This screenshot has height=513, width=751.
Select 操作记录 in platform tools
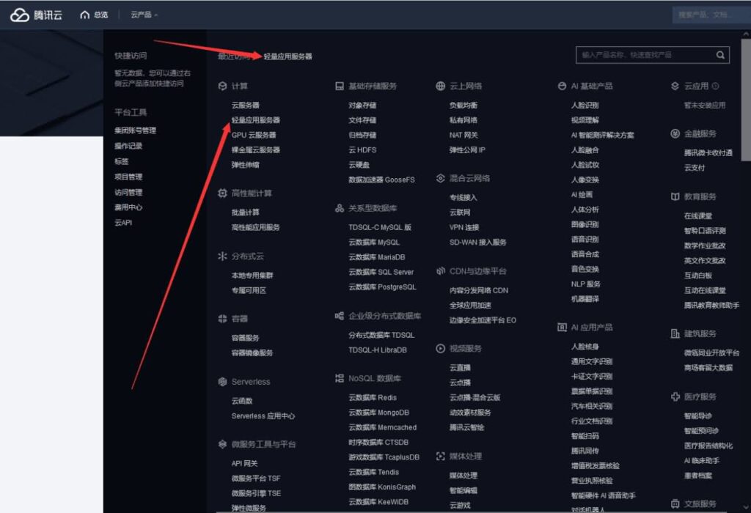pyautogui.click(x=128, y=146)
